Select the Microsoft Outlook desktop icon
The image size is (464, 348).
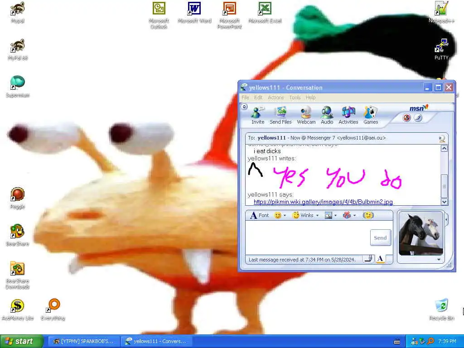coord(159,15)
